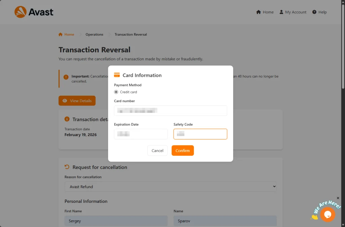Click the orange breadcrumb home icon
This screenshot has width=345, height=227.
click(x=61, y=35)
